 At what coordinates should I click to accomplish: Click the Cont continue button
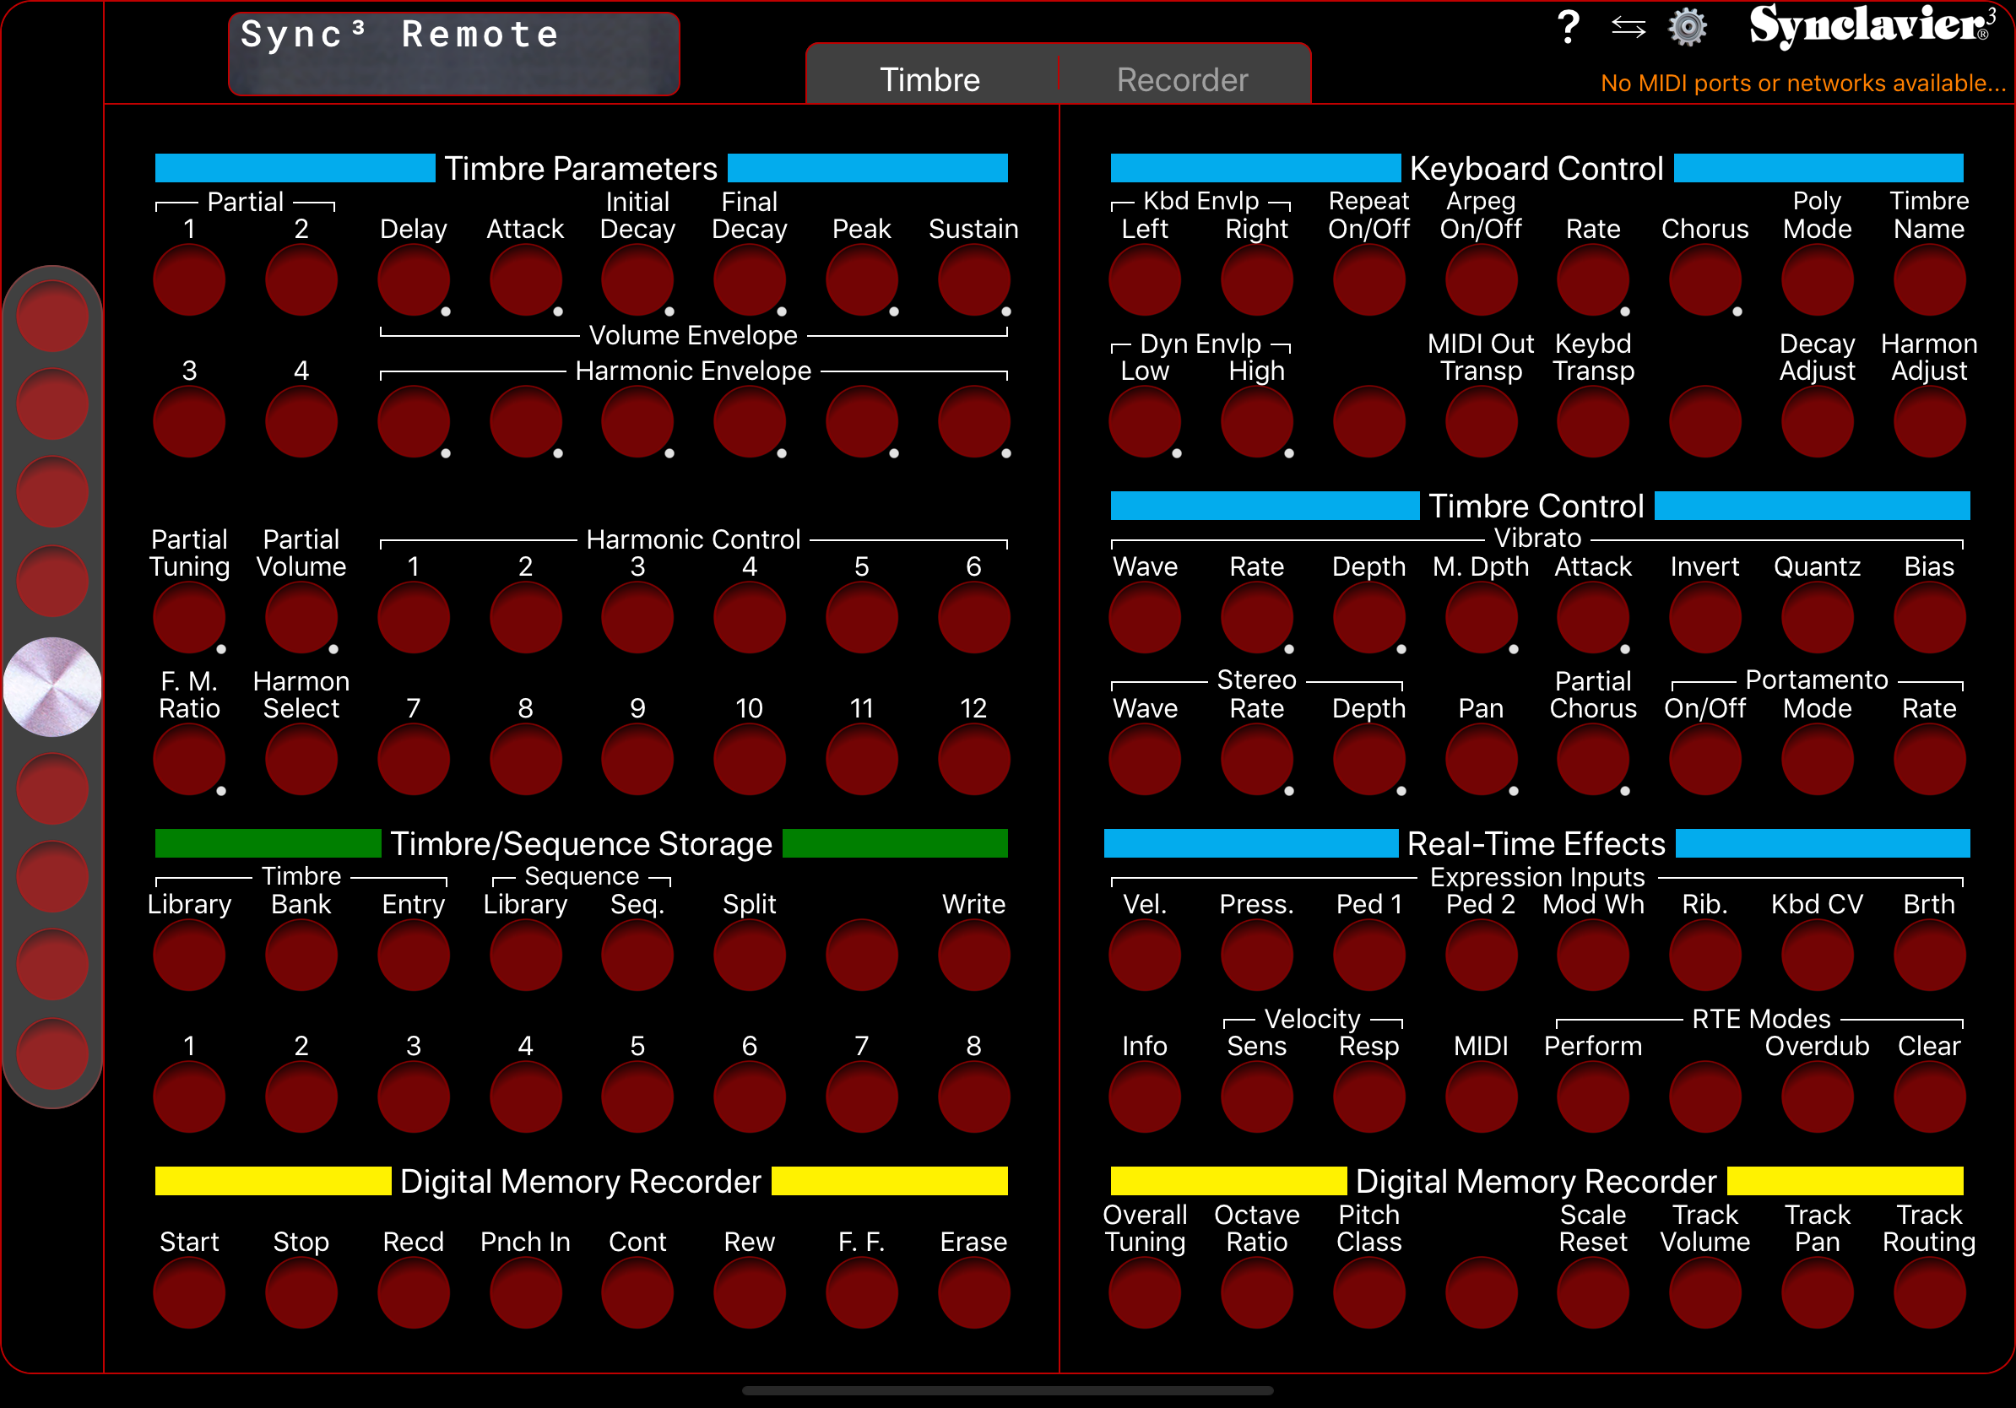tap(637, 1293)
